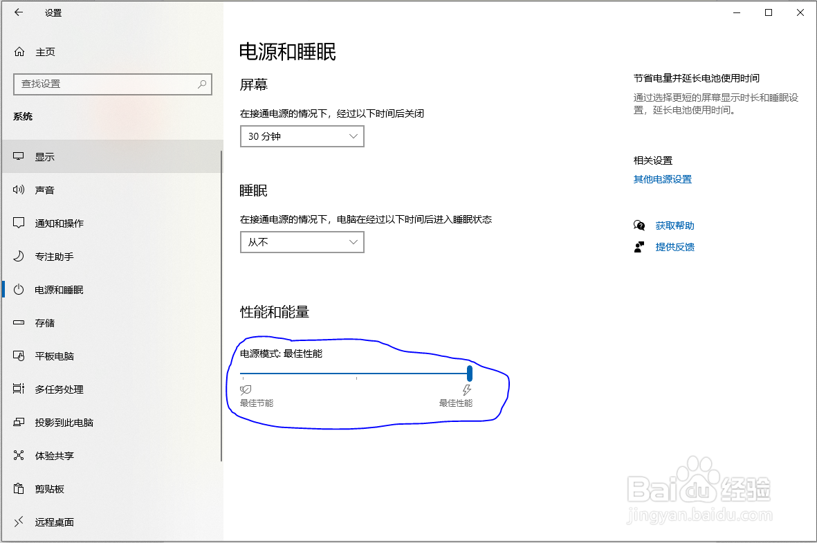Select 投影到此电脑 sidebar icon

coord(19,422)
